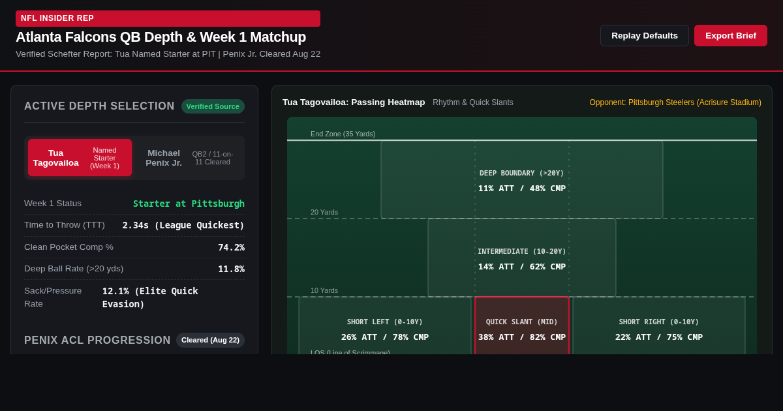783x411 pixels.
Task: Export the brief with Export Brief button
Action: pyautogui.click(x=731, y=35)
